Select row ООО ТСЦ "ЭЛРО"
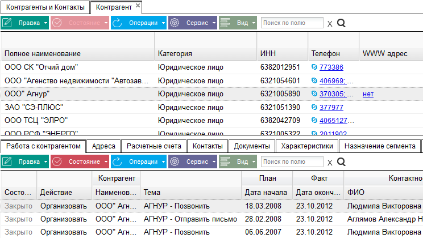 pos(212,121)
